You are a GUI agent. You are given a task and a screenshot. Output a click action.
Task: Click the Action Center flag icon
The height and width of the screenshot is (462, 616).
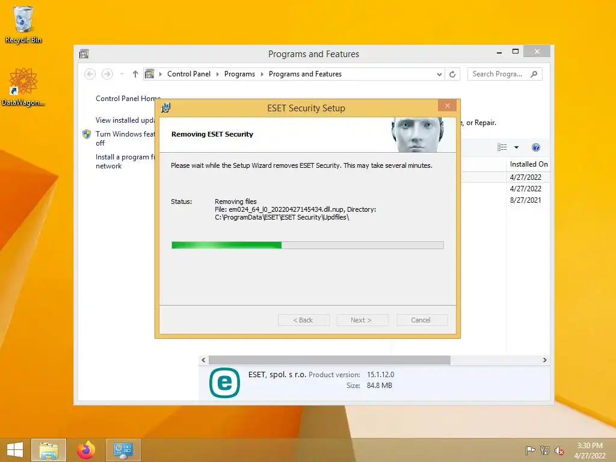coord(530,450)
